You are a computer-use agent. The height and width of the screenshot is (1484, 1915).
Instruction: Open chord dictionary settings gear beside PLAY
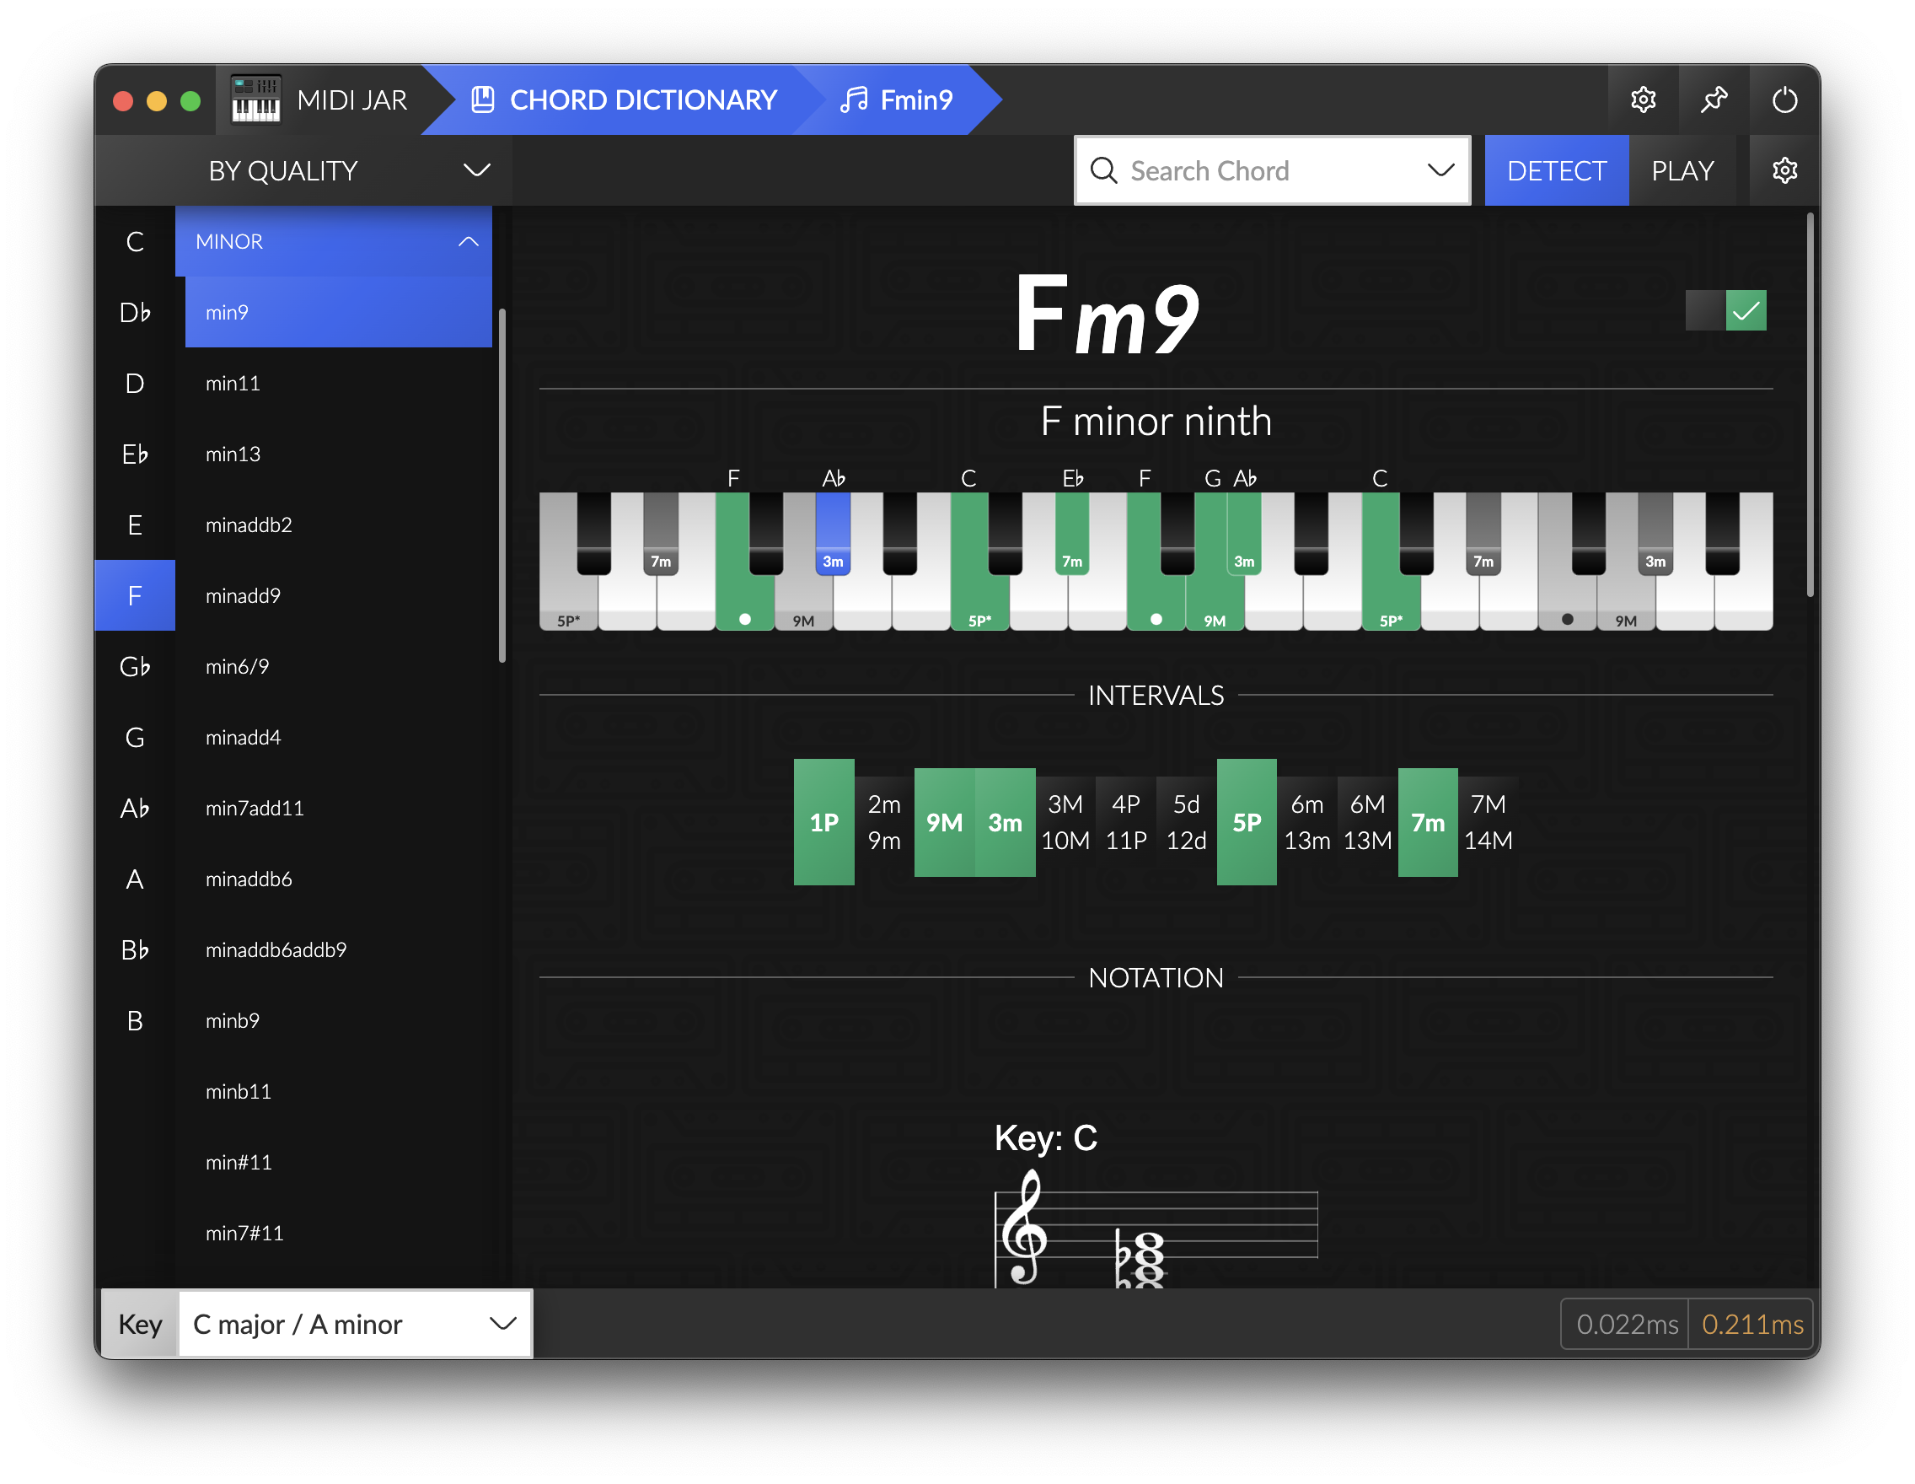pos(1784,170)
